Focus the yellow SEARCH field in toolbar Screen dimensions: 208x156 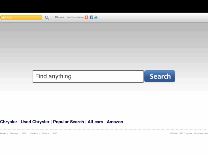tap(21, 18)
